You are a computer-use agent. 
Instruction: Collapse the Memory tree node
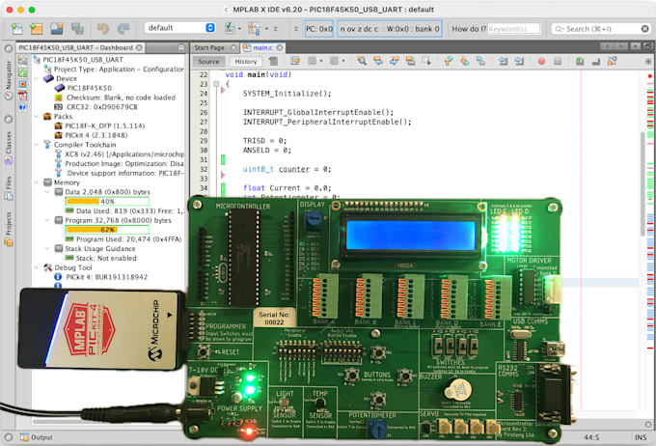pos(37,182)
